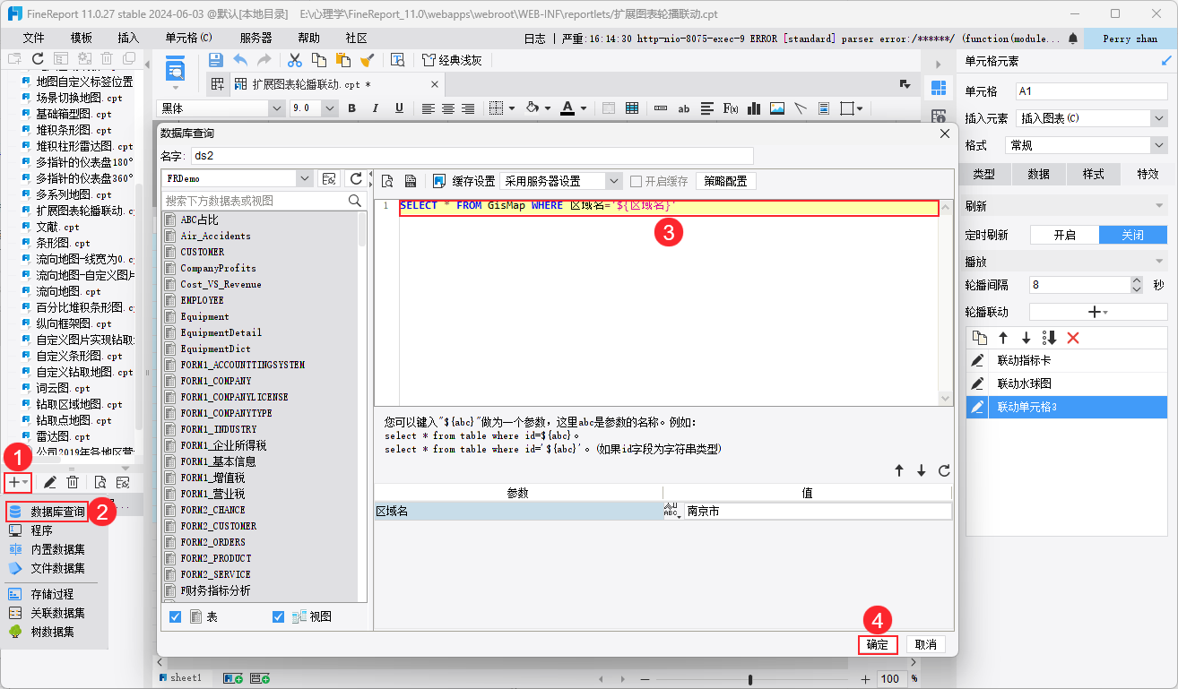Edit the selected dataset with the pencil icon
1178x689 pixels.
[x=50, y=483]
